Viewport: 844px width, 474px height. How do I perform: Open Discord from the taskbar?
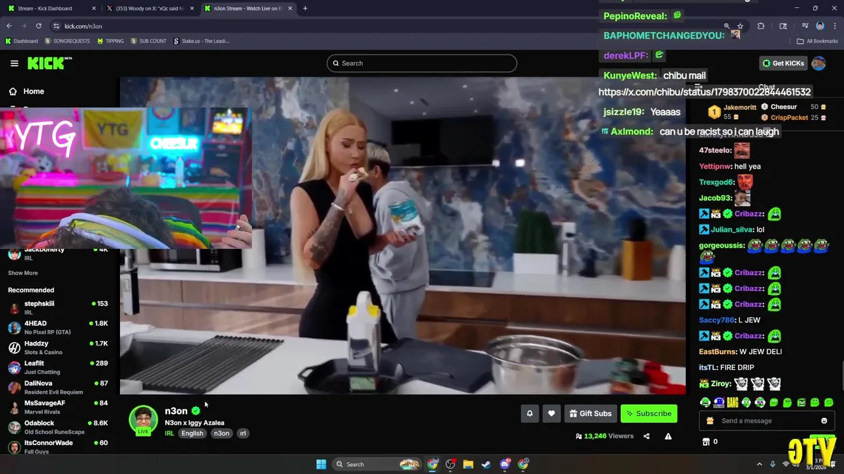505,464
